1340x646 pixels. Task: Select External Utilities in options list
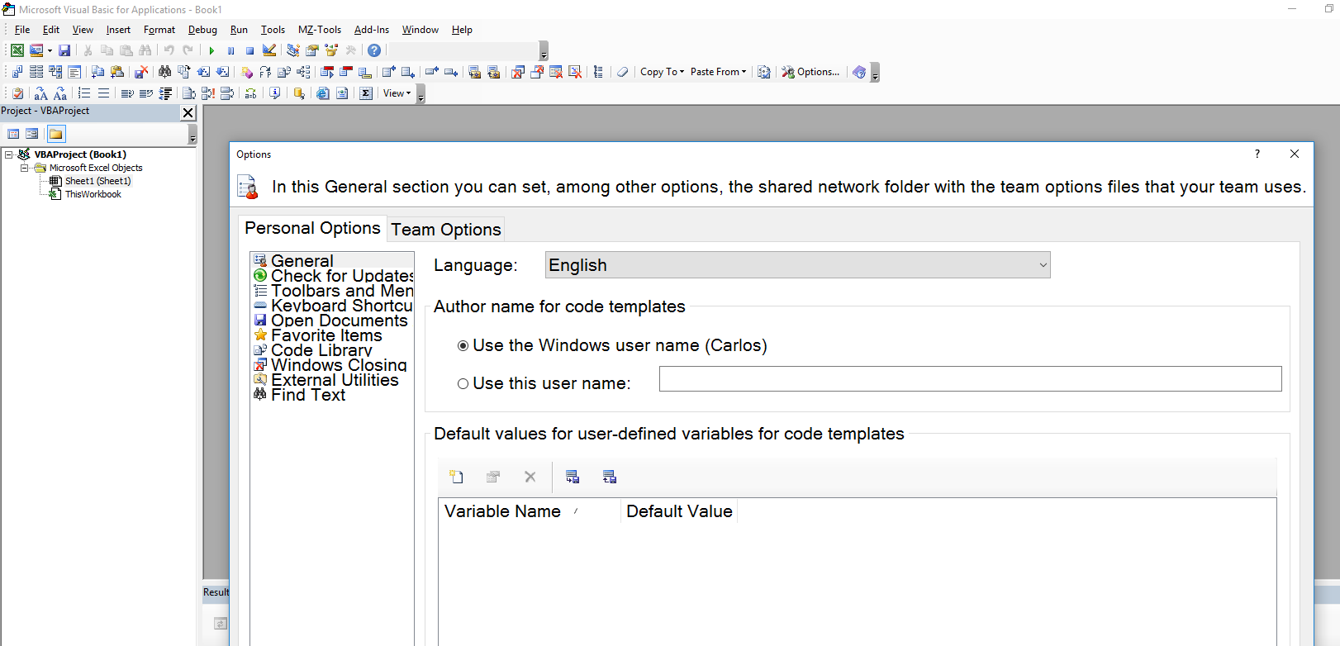(335, 380)
